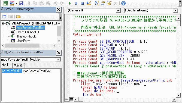Click View Code icon in project pane
Screen dimensions: 182x103
point(4,17)
